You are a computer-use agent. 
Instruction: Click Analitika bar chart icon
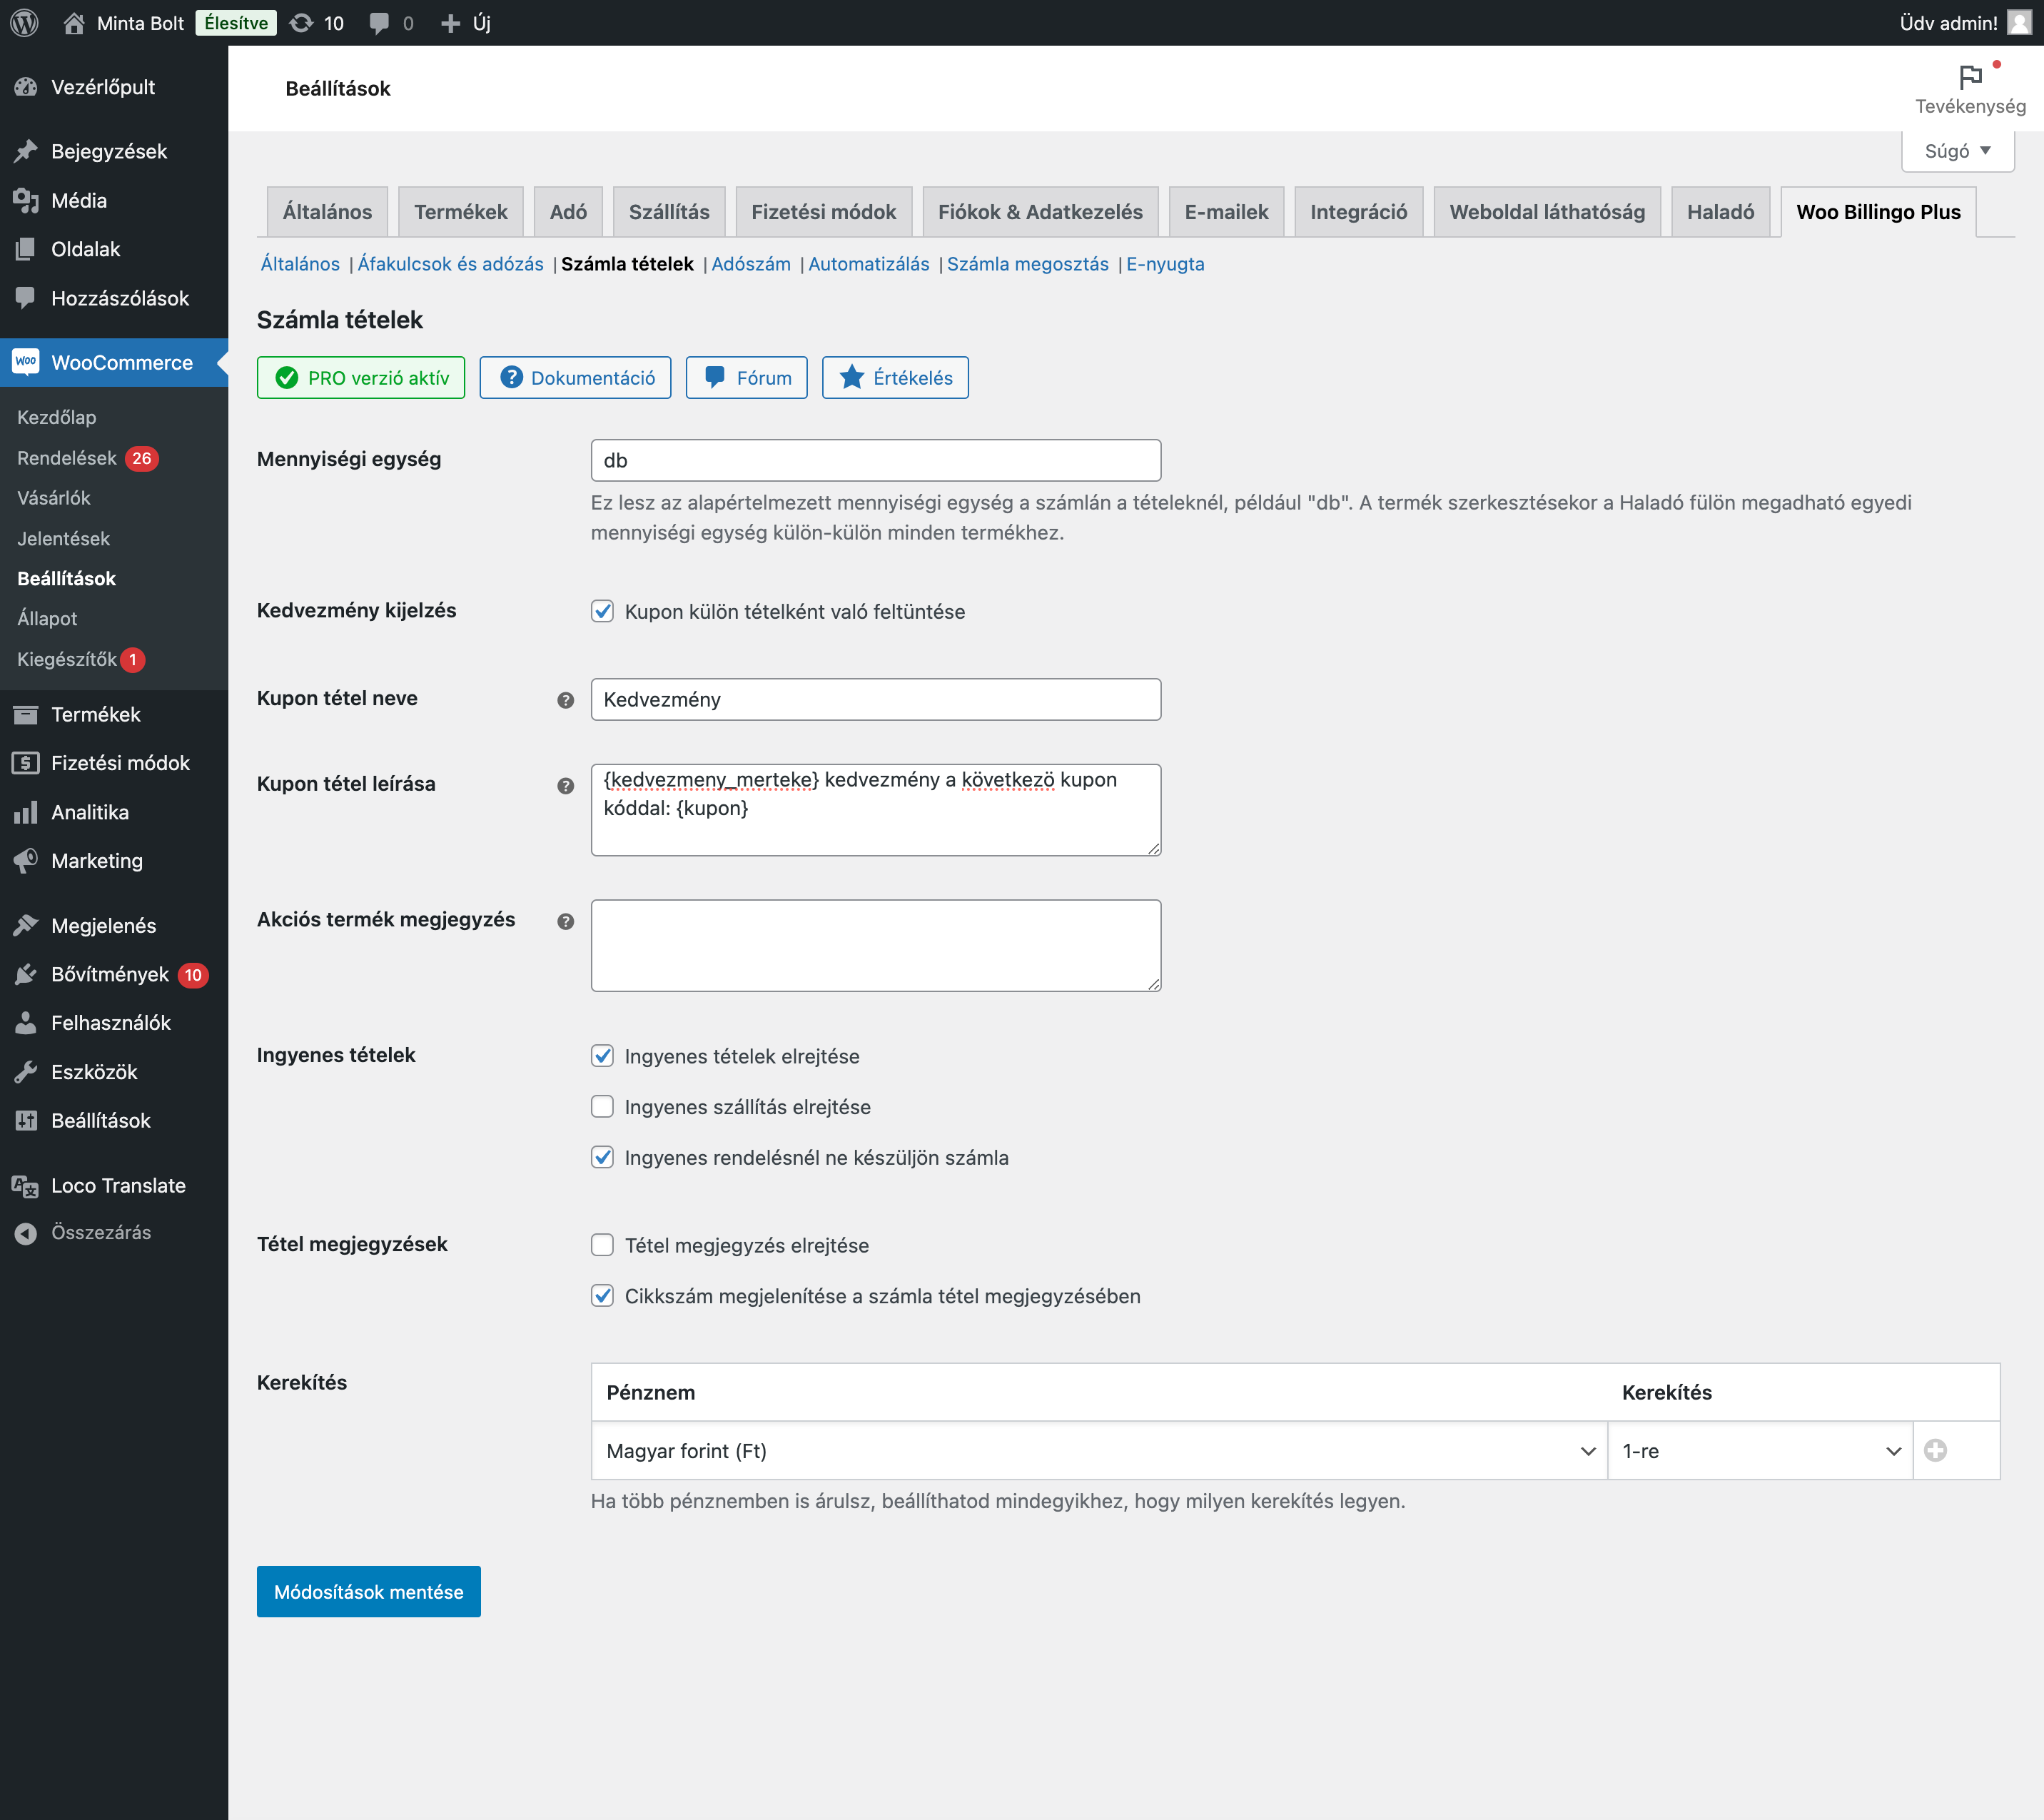[x=26, y=812]
